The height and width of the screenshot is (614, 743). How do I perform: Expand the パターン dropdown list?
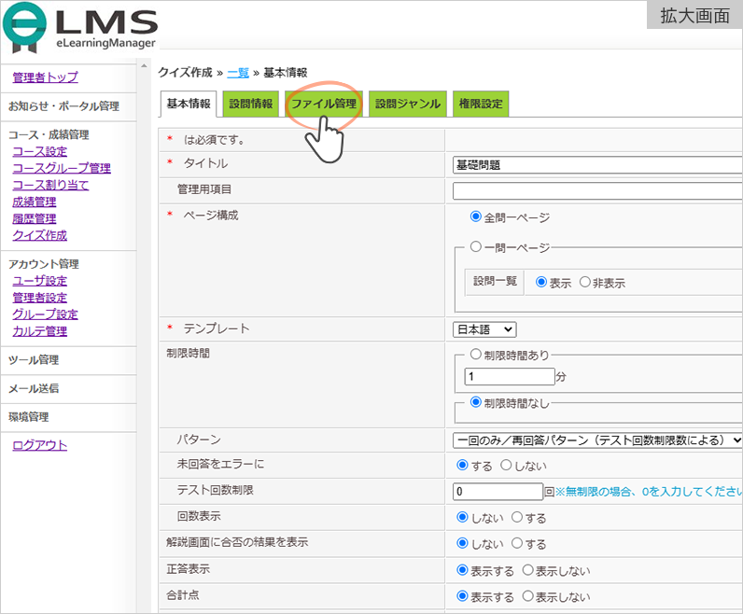click(597, 440)
